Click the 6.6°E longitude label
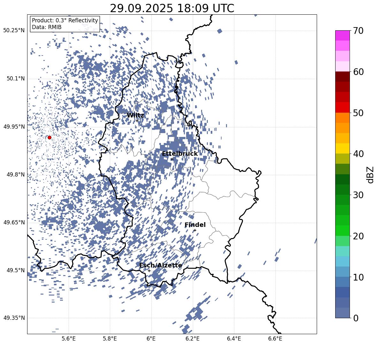 tap(275, 339)
